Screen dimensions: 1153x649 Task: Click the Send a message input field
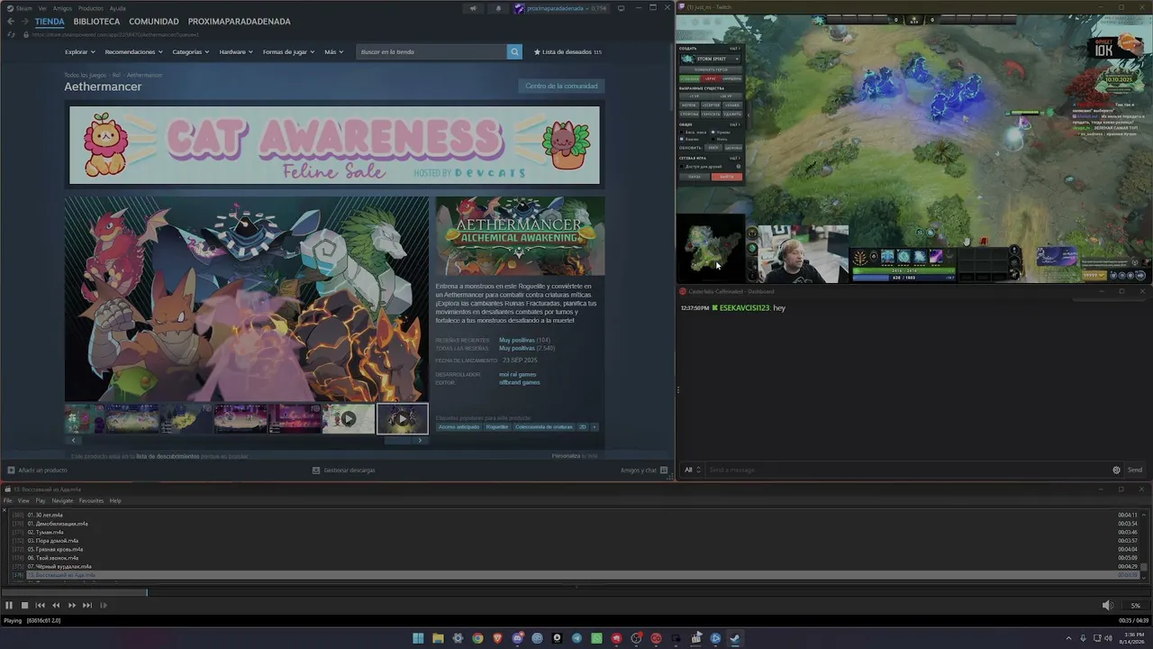[907, 470]
